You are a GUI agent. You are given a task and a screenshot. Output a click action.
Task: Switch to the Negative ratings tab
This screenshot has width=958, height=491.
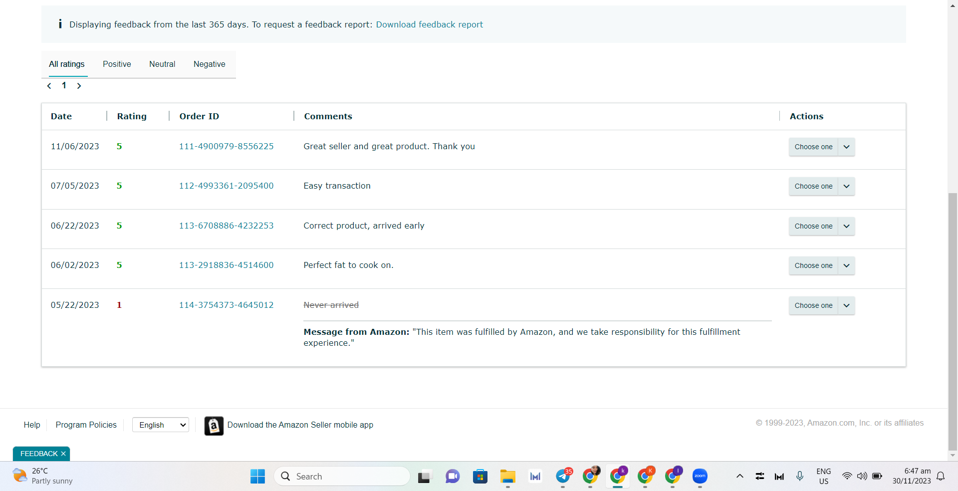210,64
